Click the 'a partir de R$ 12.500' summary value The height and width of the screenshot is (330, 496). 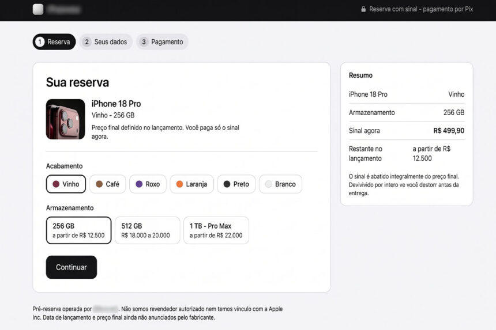[x=431, y=153]
